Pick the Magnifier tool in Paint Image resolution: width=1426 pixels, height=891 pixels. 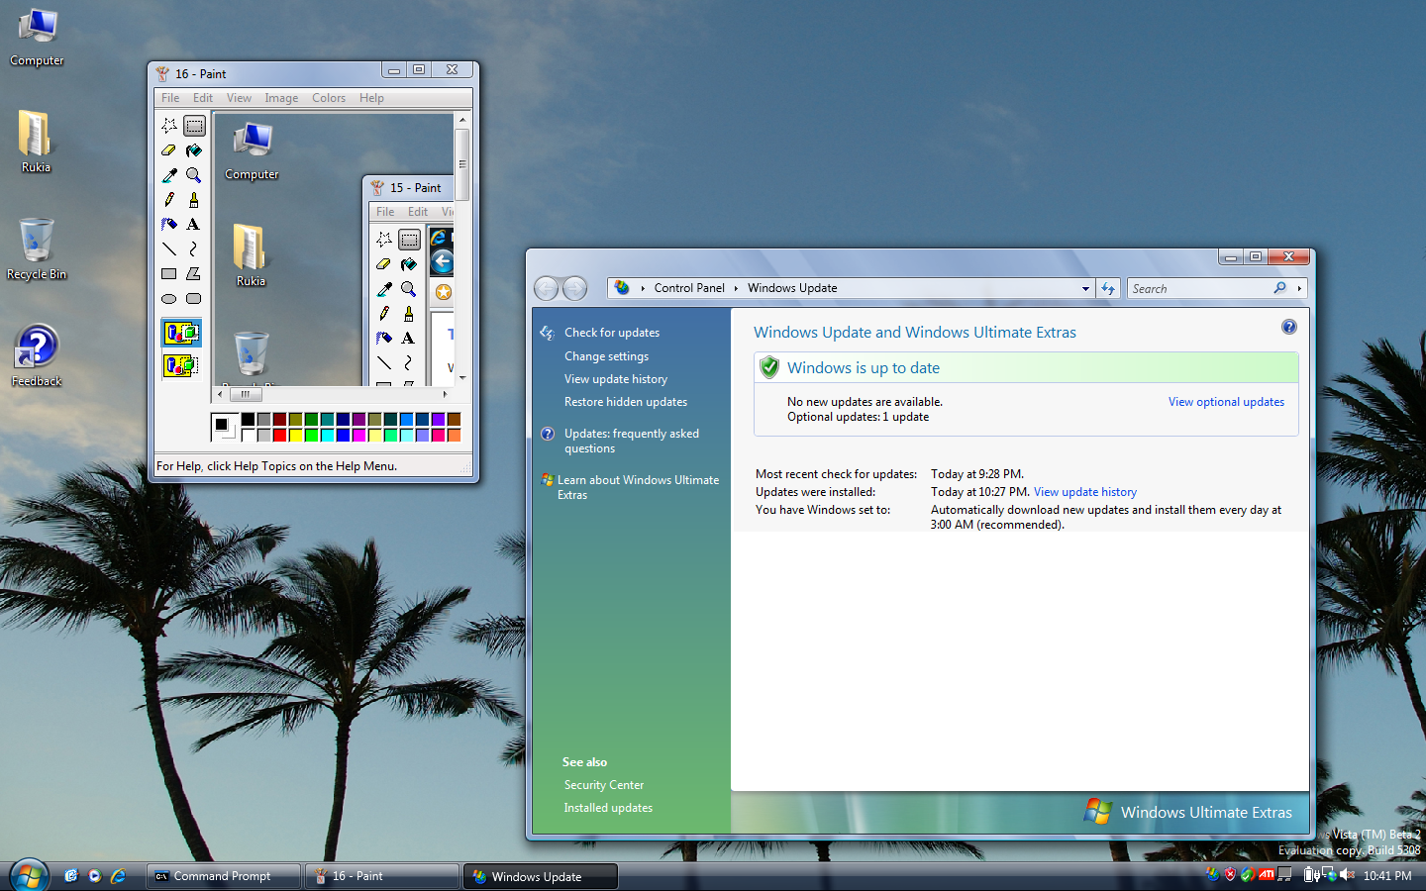194,175
